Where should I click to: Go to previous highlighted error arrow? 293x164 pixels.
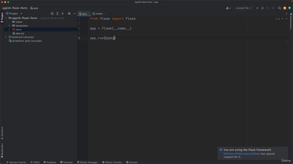282,19
